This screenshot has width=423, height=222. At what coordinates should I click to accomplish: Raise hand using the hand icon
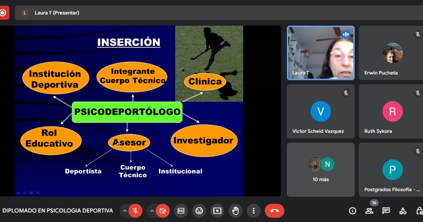click(235, 211)
